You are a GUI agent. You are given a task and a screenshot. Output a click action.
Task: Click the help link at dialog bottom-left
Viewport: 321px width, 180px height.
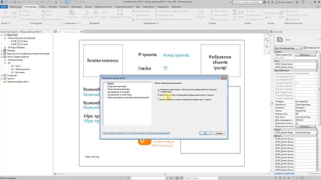pyautogui.click(x=136, y=133)
